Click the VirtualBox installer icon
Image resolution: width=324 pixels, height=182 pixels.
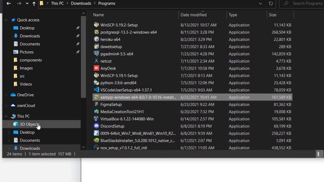(96, 119)
